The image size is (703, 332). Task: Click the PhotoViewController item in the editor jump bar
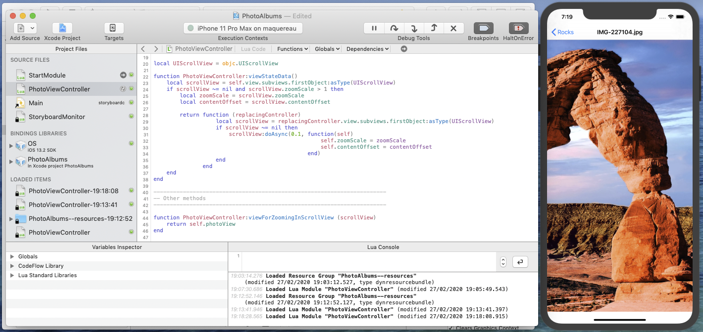(x=199, y=49)
